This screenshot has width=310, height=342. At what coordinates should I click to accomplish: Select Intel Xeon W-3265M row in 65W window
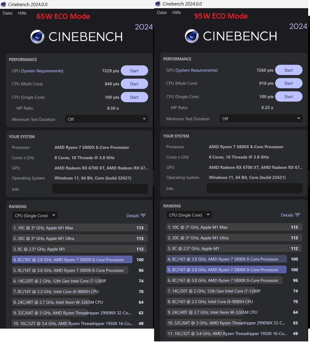click(x=80, y=302)
